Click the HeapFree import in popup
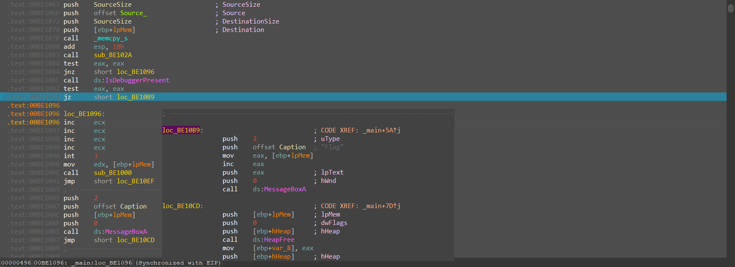 tap(279, 240)
